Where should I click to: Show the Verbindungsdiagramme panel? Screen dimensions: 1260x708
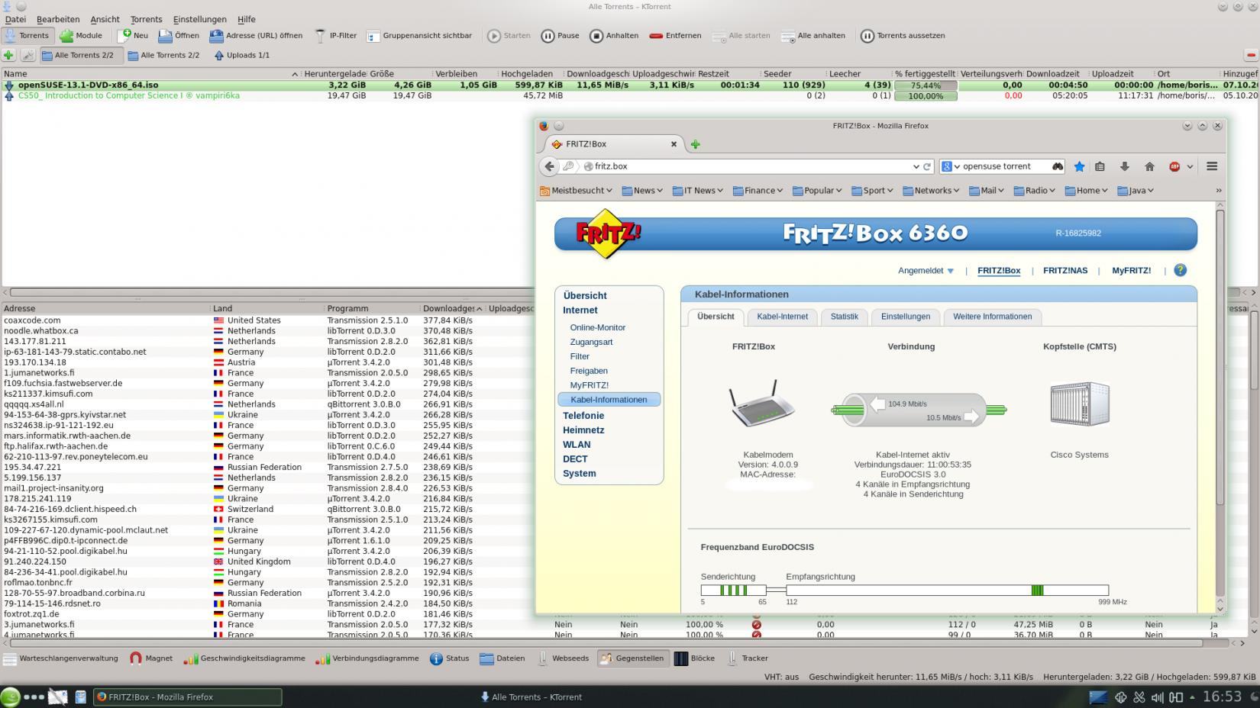point(367,658)
